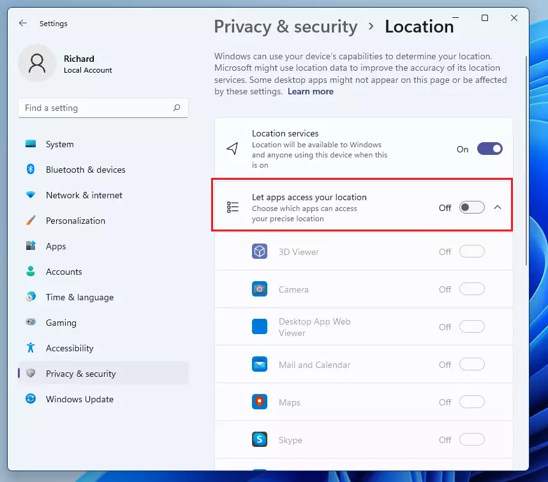Minimize the Settings window
The height and width of the screenshot is (482, 548).
455,17
